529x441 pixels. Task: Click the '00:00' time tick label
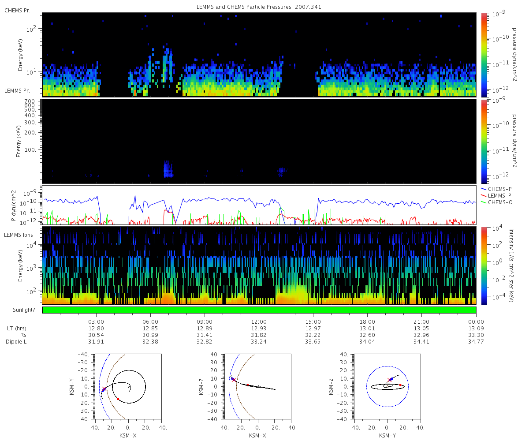(x=476, y=321)
